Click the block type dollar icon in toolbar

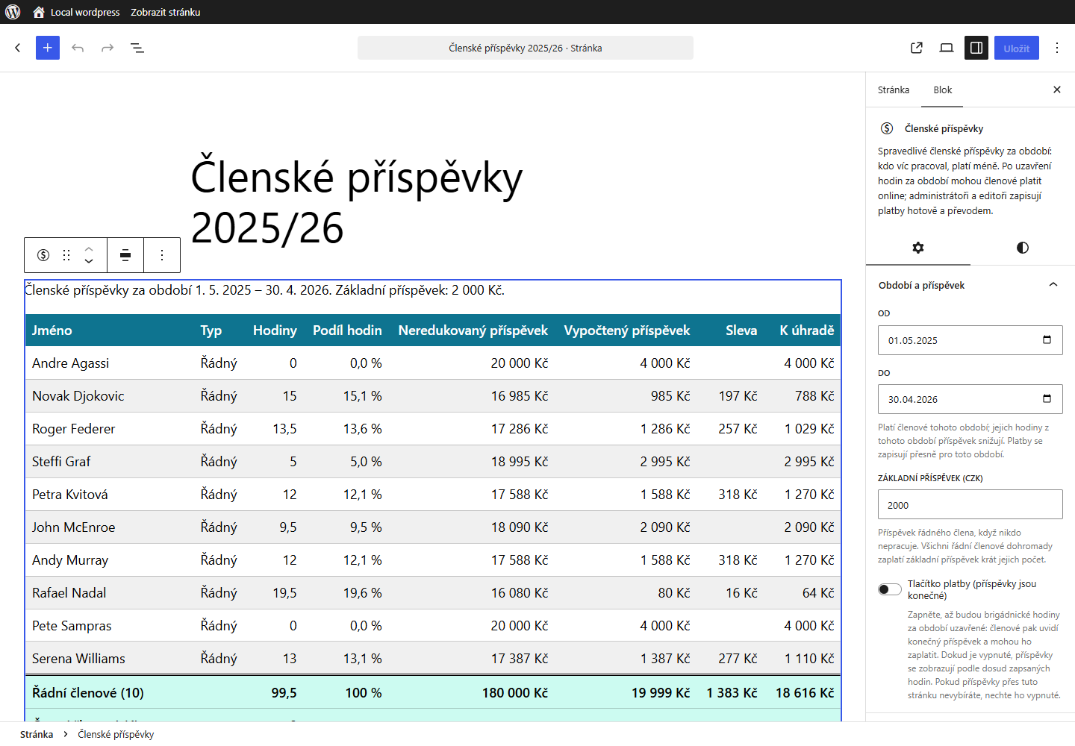point(43,255)
